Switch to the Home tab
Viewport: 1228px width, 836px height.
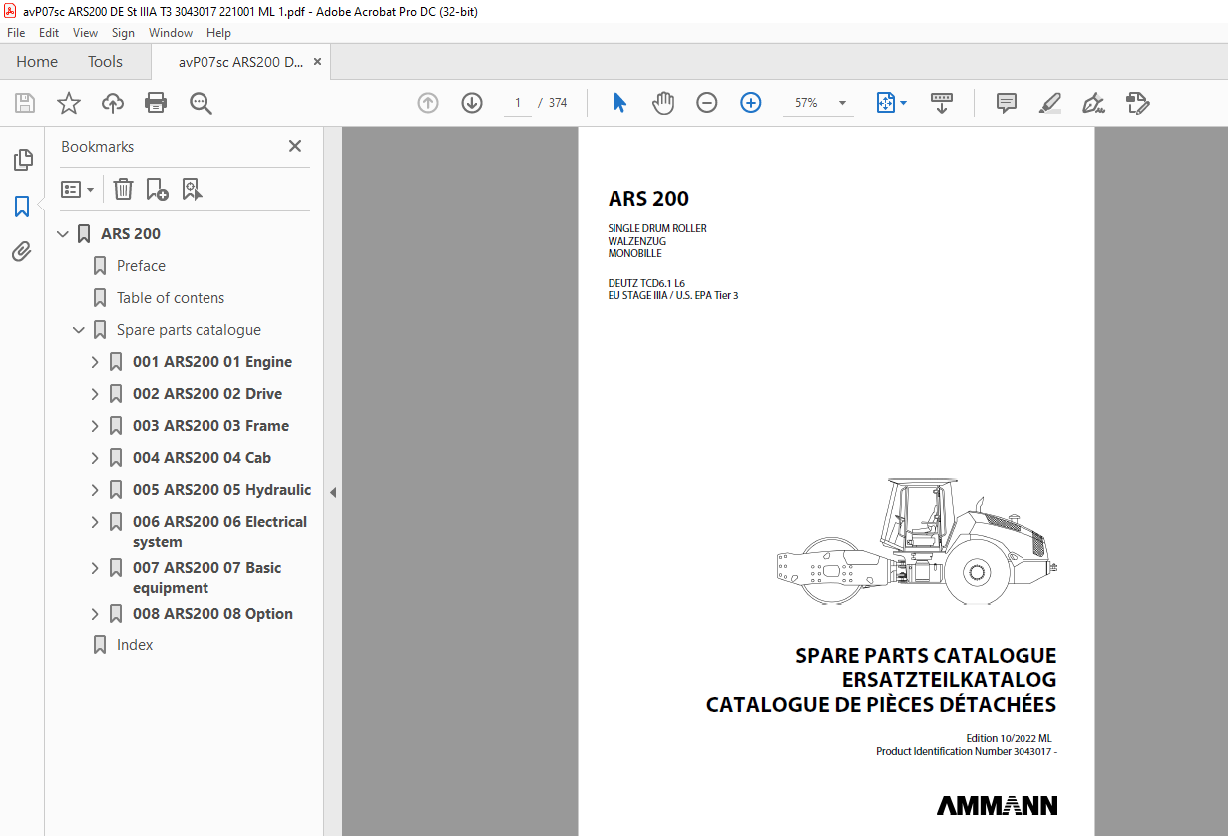(x=37, y=62)
